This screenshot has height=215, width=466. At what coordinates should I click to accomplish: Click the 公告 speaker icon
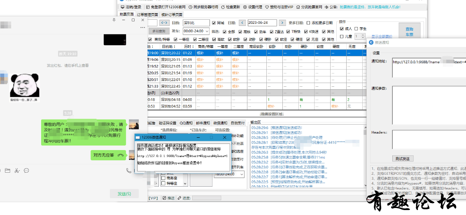(326, 7)
